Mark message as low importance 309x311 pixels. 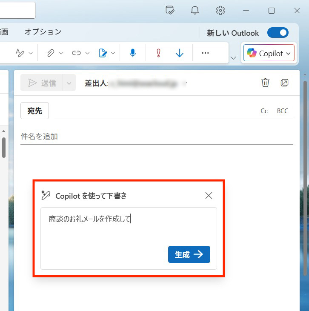pos(180,53)
